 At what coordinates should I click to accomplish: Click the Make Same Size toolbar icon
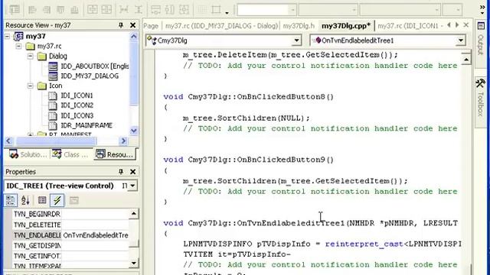(184, 10)
